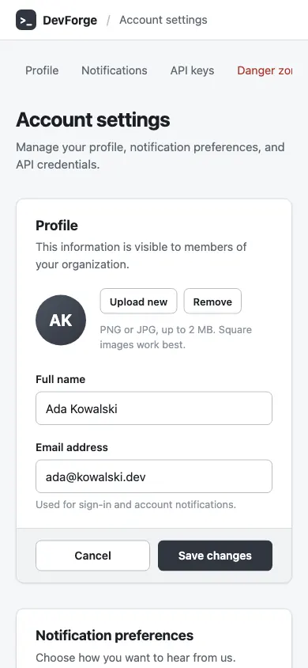Click the Notification preferences section heading
This screenshot has width=308, height=668.
tap(115, 636)
